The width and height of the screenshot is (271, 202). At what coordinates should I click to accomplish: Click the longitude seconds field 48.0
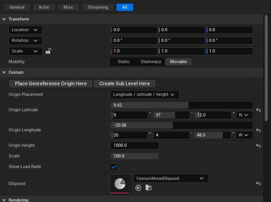pyautogui.click(x=212, y=135)
